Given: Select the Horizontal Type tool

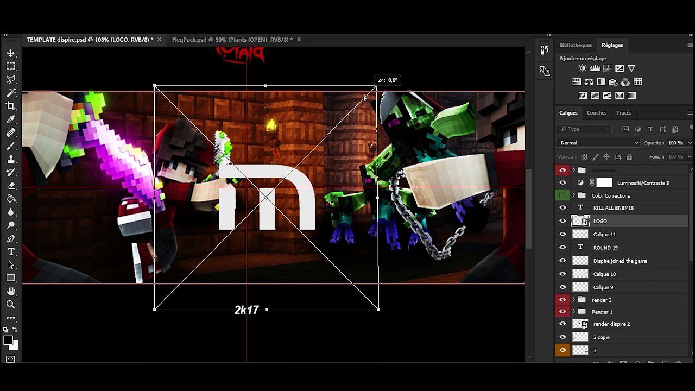Looking at the screenshot, I should click(11, 252).
